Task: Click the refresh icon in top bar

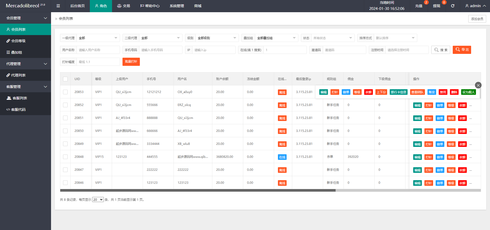Action: pyautogui.click(x=452, y=6)
